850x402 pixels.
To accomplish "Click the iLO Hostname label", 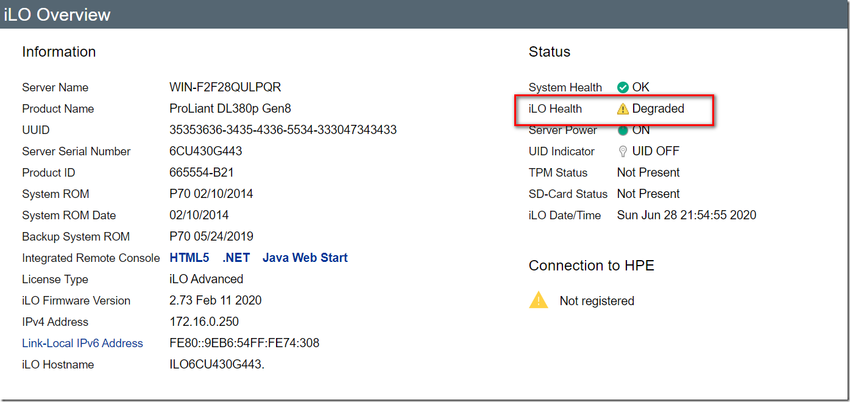I will point(58,364).
